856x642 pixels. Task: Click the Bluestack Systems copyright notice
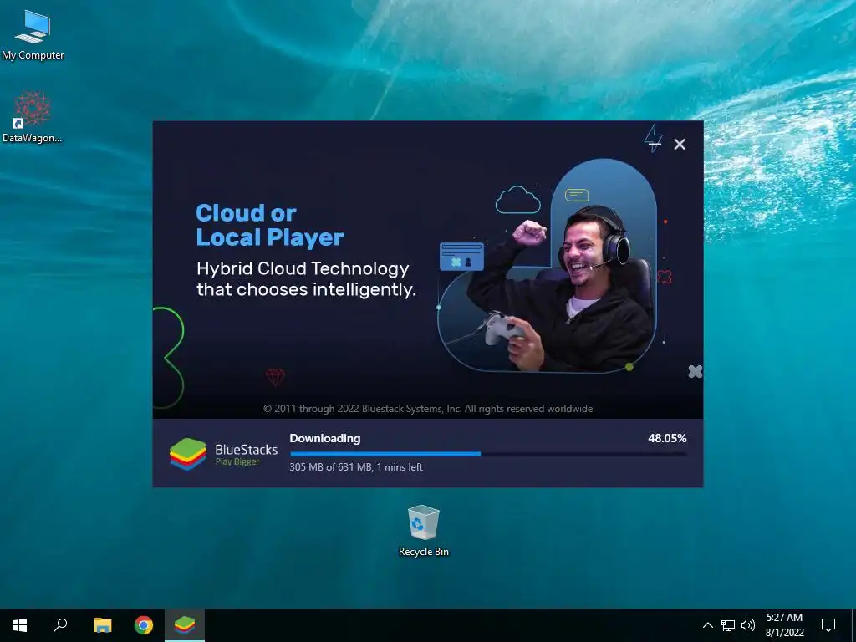coord(428,409)
